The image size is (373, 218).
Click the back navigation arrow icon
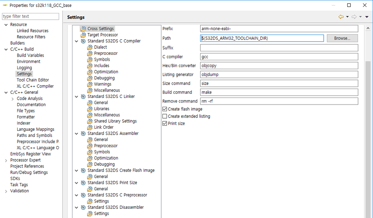(x=341, y=17)
